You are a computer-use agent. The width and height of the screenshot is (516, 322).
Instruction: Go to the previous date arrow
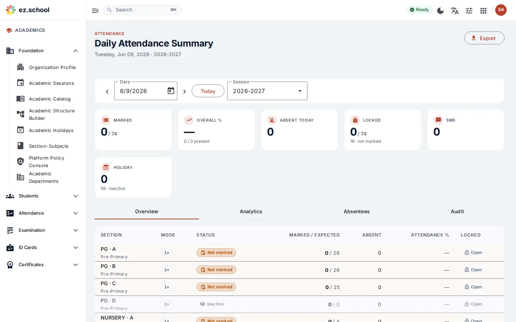pos(107,92)
